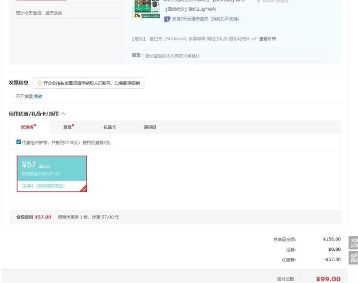
Task: Open the 礼品卡 tab
Action: (x=110, y=127)
